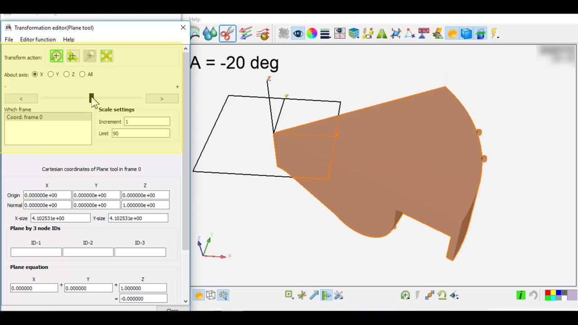Click the blue diagonal arrow icon
This screenshot has height=325, width=578.
pos(314,295)
